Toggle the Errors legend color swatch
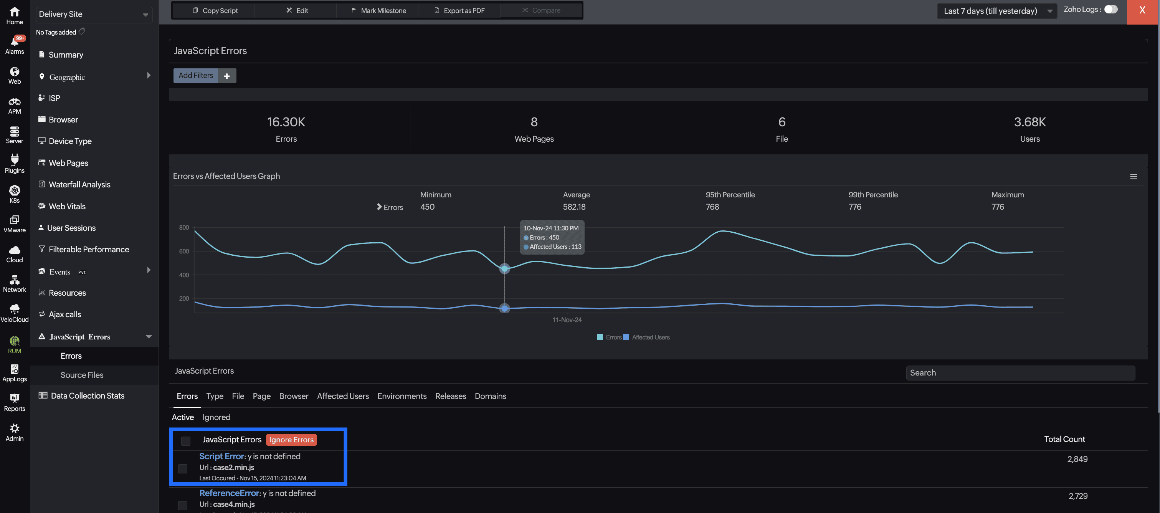Viewport: 1160px width, 513px height. point(600,338)
